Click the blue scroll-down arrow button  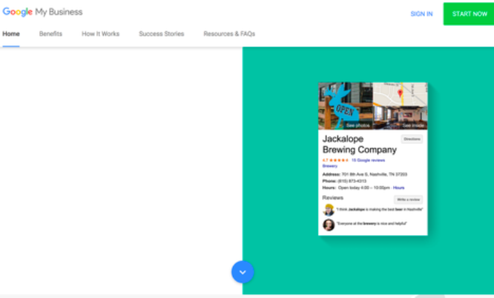(243, 272)
